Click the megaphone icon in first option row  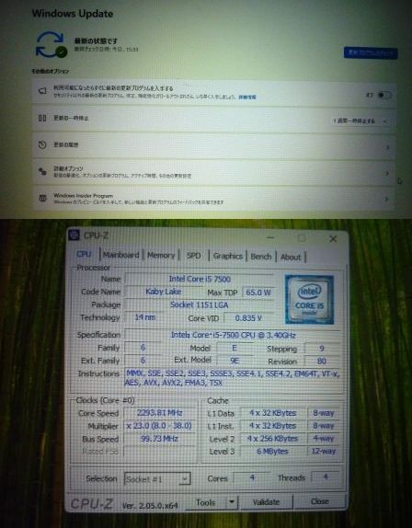click(x=42, y=91)
